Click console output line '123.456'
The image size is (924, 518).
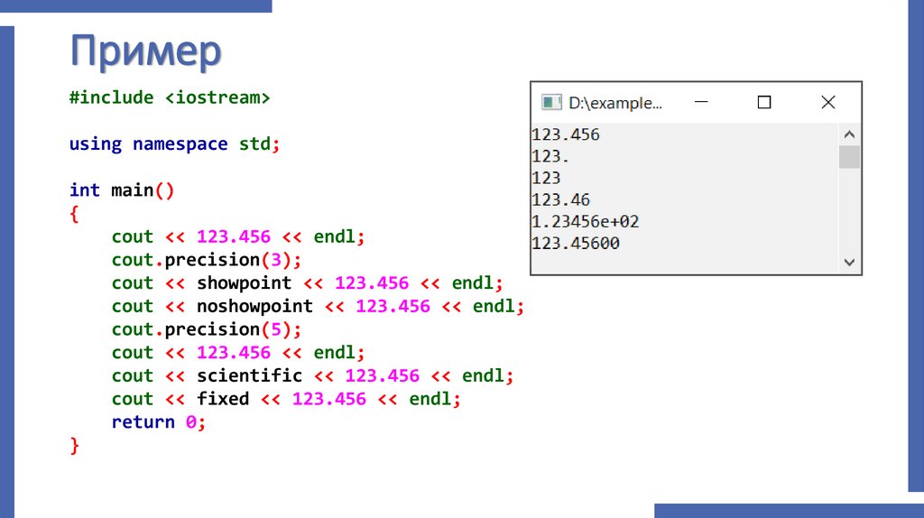click(x=566, y=135)
